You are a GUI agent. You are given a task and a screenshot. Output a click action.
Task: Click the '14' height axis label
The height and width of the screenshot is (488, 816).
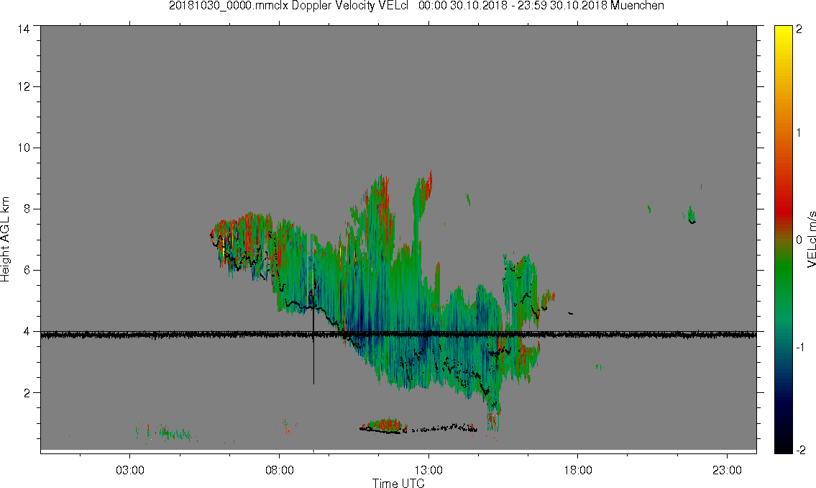click(x=24, y=30)
